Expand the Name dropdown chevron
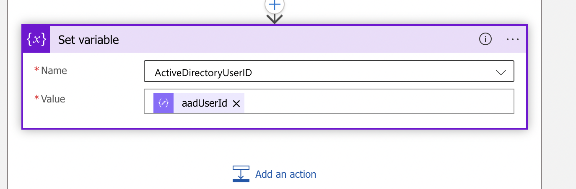Screen dimensions: 576x189 pos(501,72)
